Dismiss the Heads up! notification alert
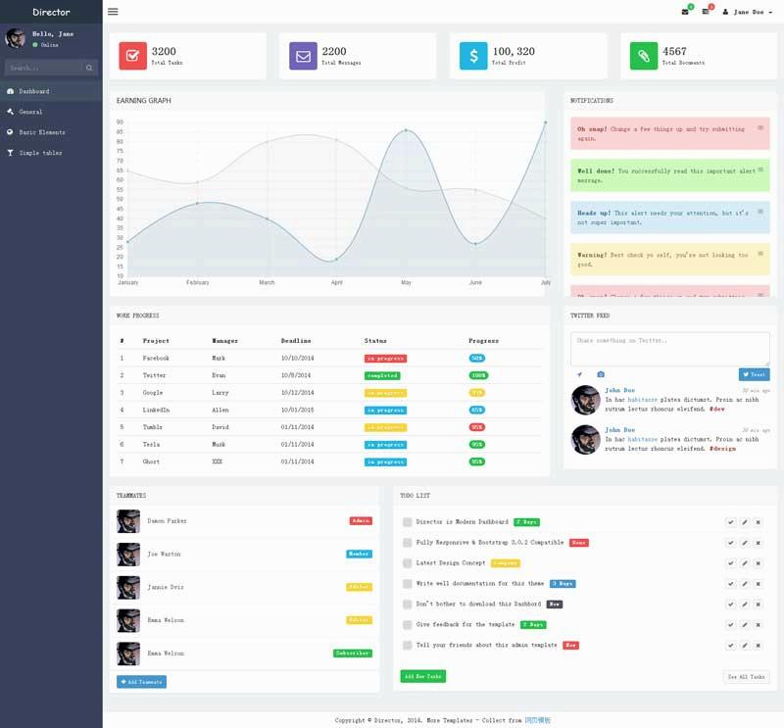The height and width of the screenshot is (728, 784). 759,212
